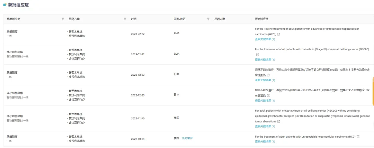Screen dimensions: 374x148
Task: Click the 用药人群 column header
Action: pyautogui.click(x=220, y=19)
